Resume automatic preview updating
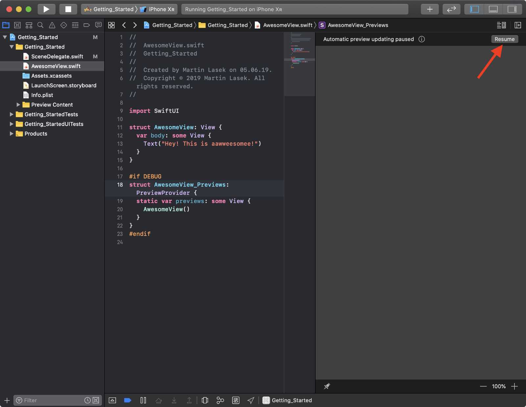This screenshot has height=407, width=526. (x=504, y=39)
